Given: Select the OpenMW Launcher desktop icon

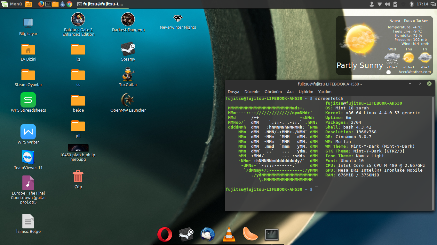Looking at the screenshot, I should point(128,100).
